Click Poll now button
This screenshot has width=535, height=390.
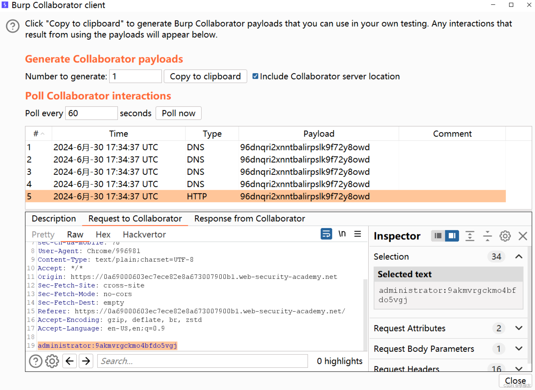coord(178,113)
